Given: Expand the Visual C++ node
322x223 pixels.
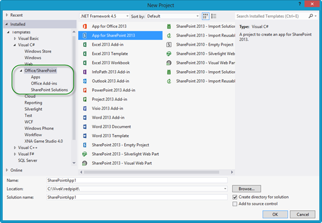Looking at the screenshot, I should (15, 148).
